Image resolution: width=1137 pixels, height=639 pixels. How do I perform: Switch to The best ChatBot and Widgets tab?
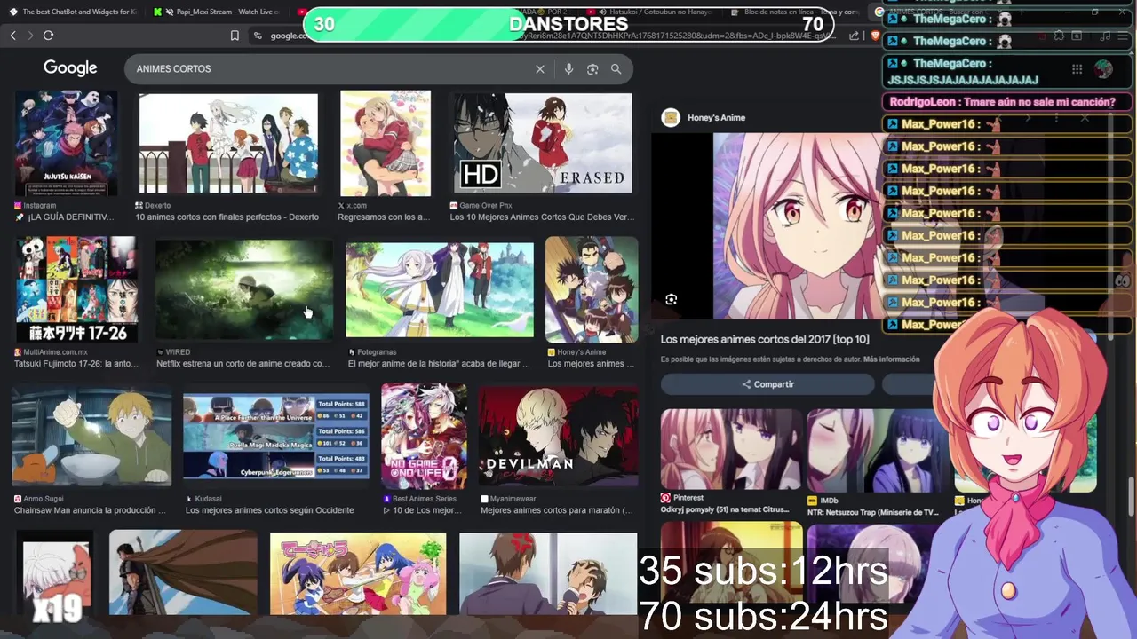tap(76, 12)
